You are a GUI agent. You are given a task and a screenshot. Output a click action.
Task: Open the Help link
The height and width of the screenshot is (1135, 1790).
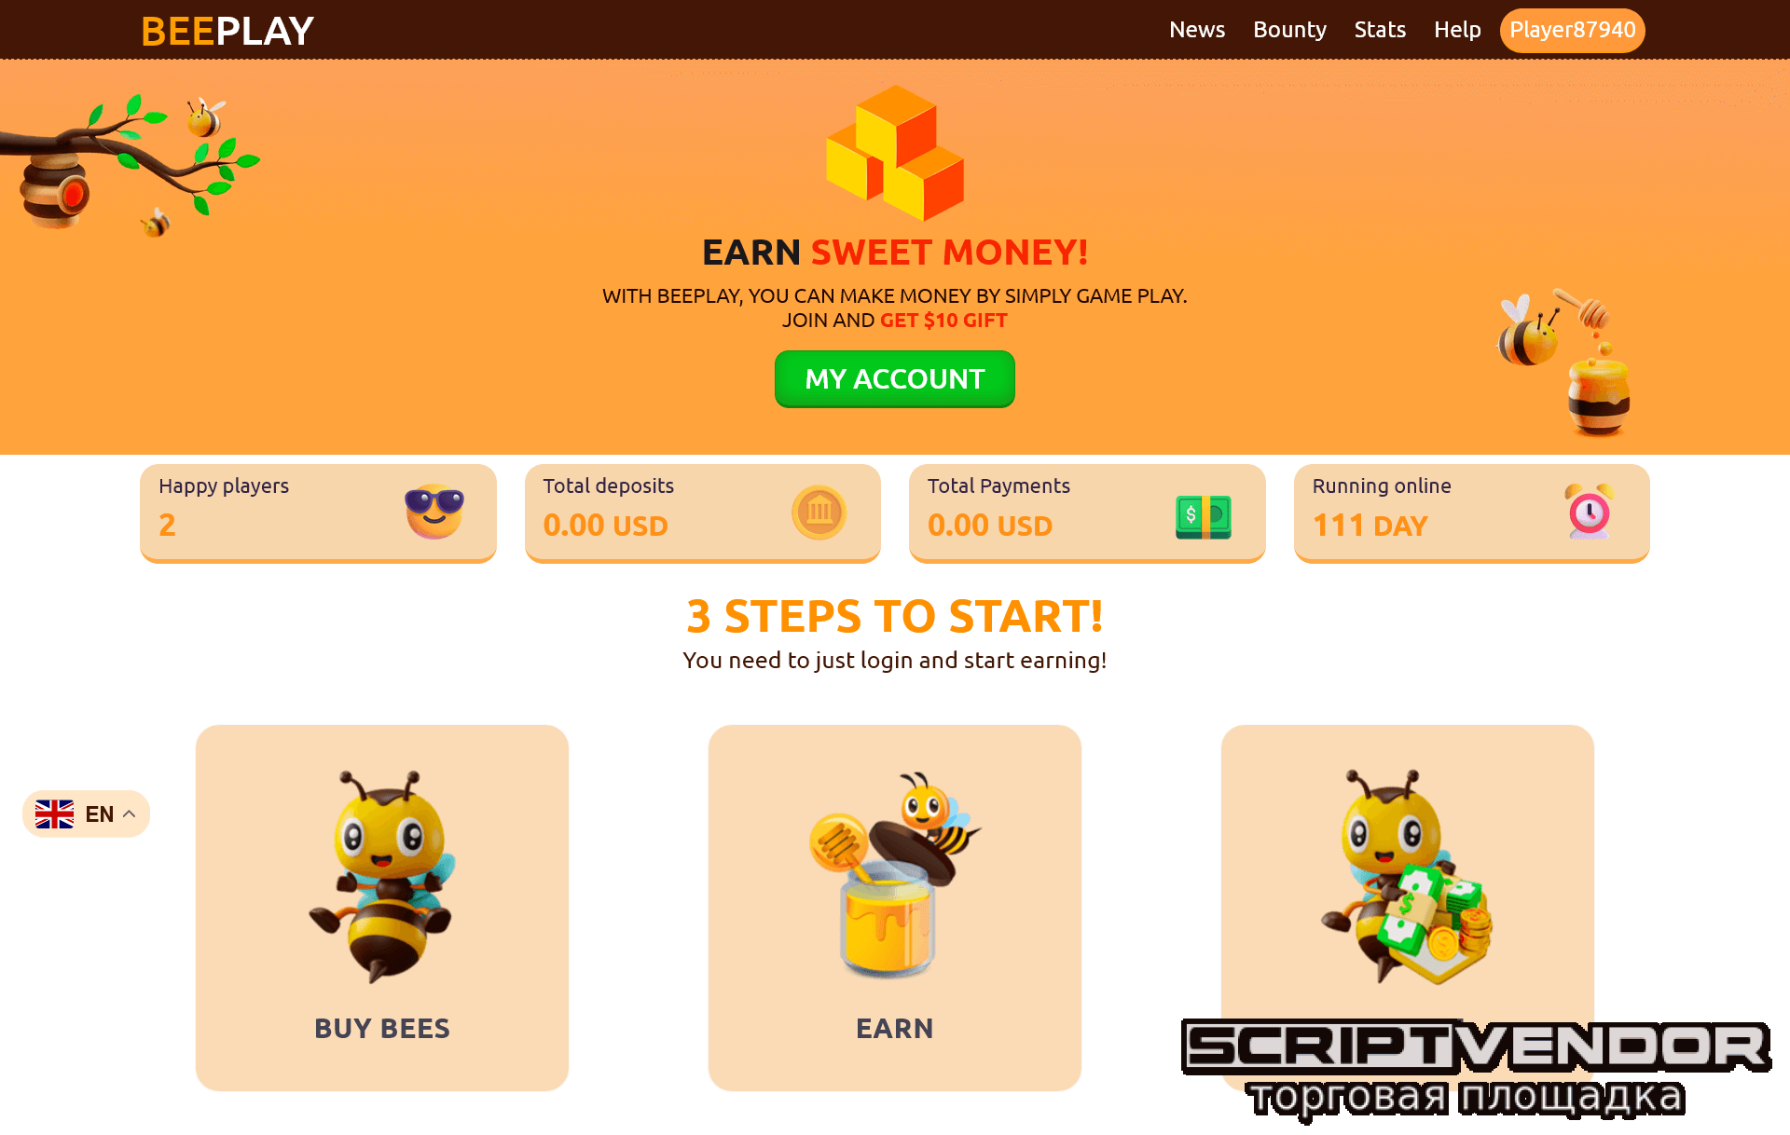(x=1457, y=30)
